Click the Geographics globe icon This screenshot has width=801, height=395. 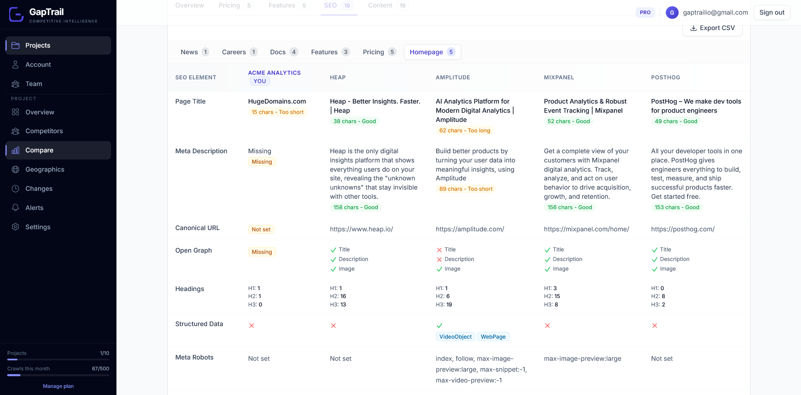point(15,170)
